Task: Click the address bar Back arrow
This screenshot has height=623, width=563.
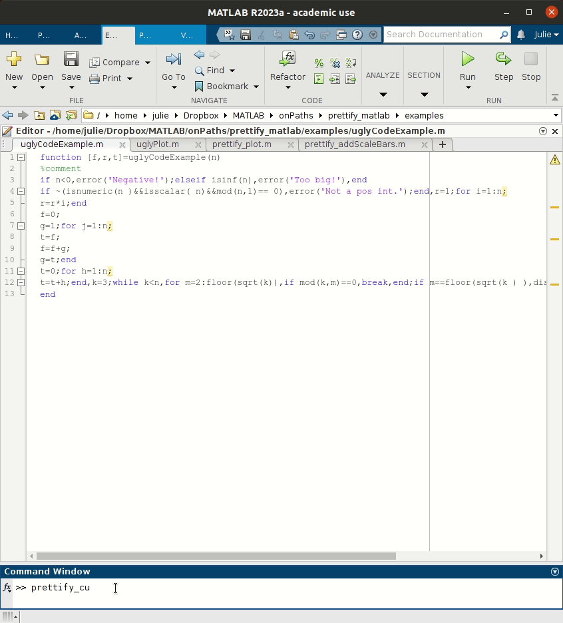Action: pyautogui.click(x=7, y=116)
